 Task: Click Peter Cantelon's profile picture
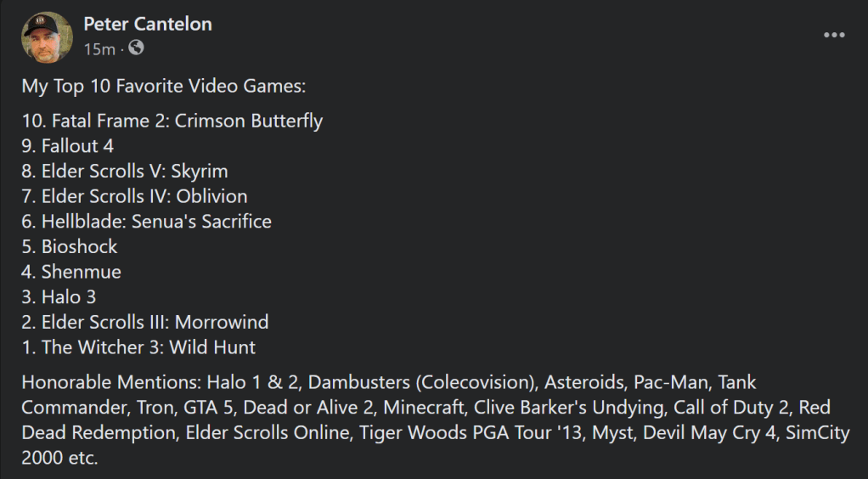[x=48, y=37]
